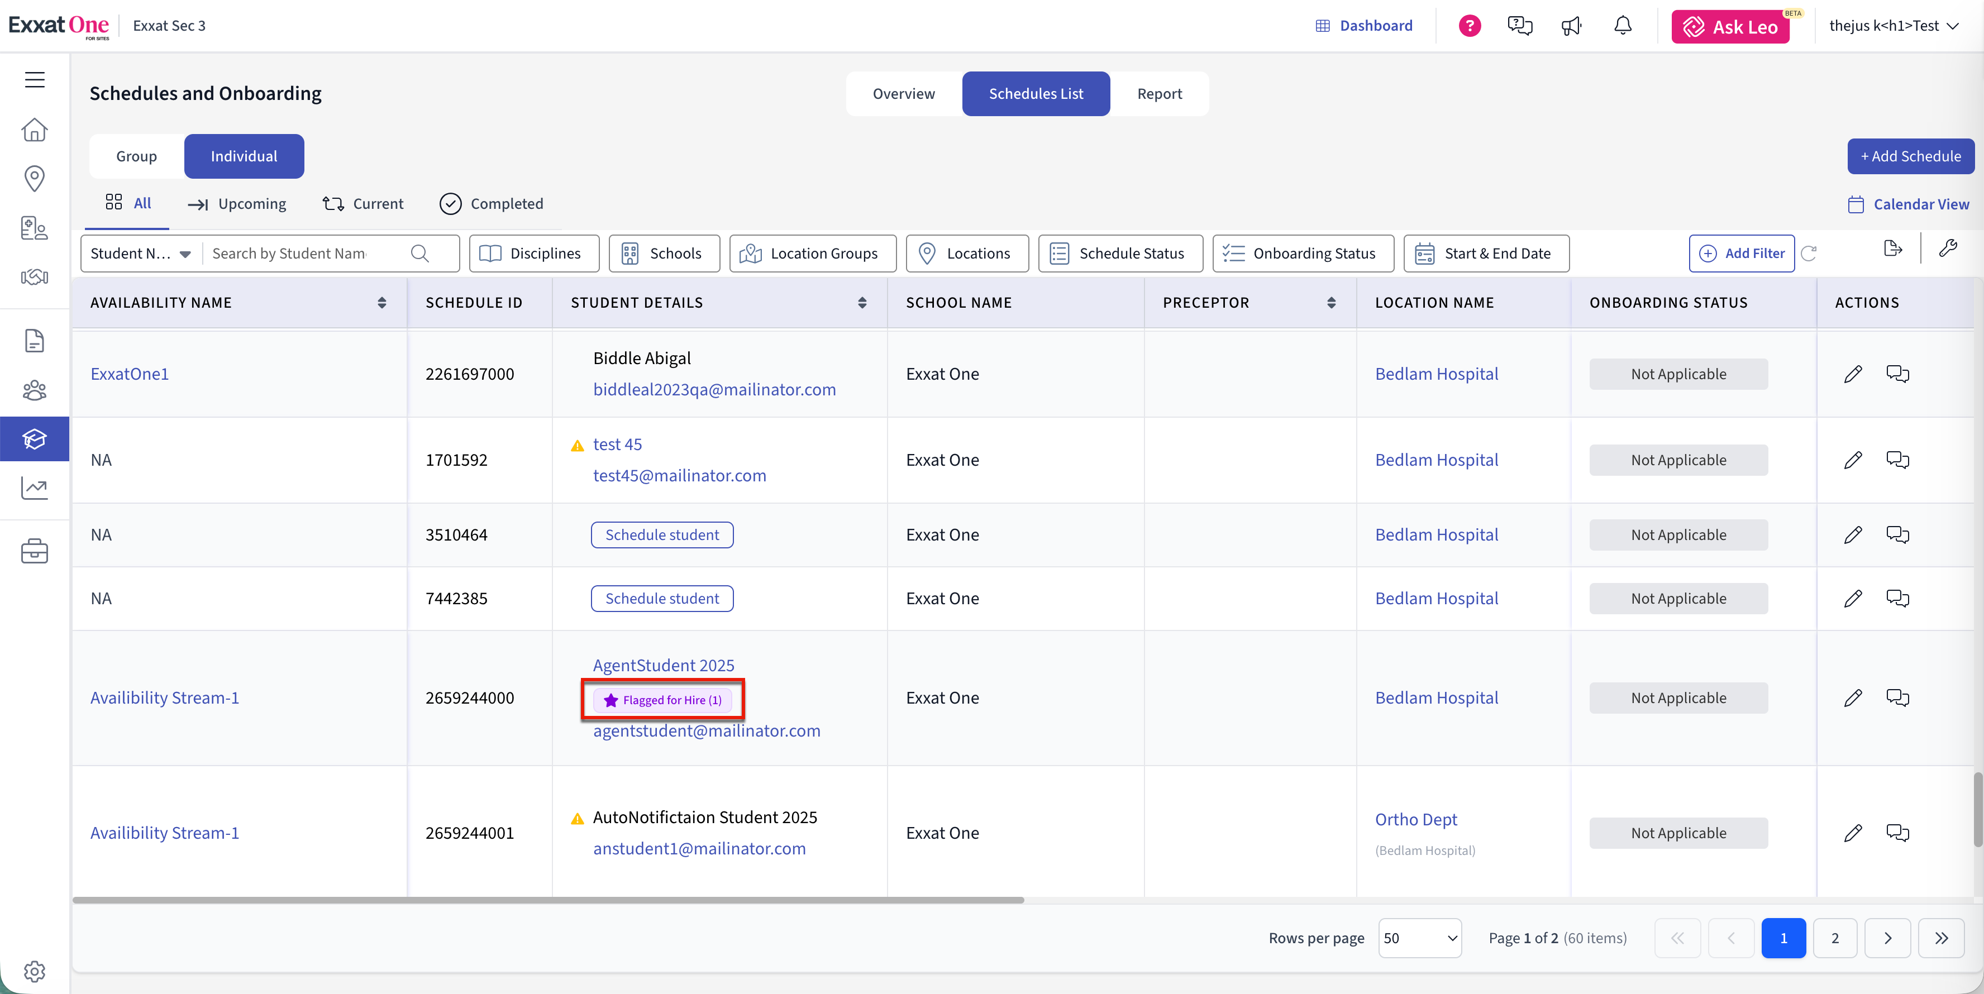Select the Completed status filter
Viewport: 1984px width, 994px height.
point(492,203)
